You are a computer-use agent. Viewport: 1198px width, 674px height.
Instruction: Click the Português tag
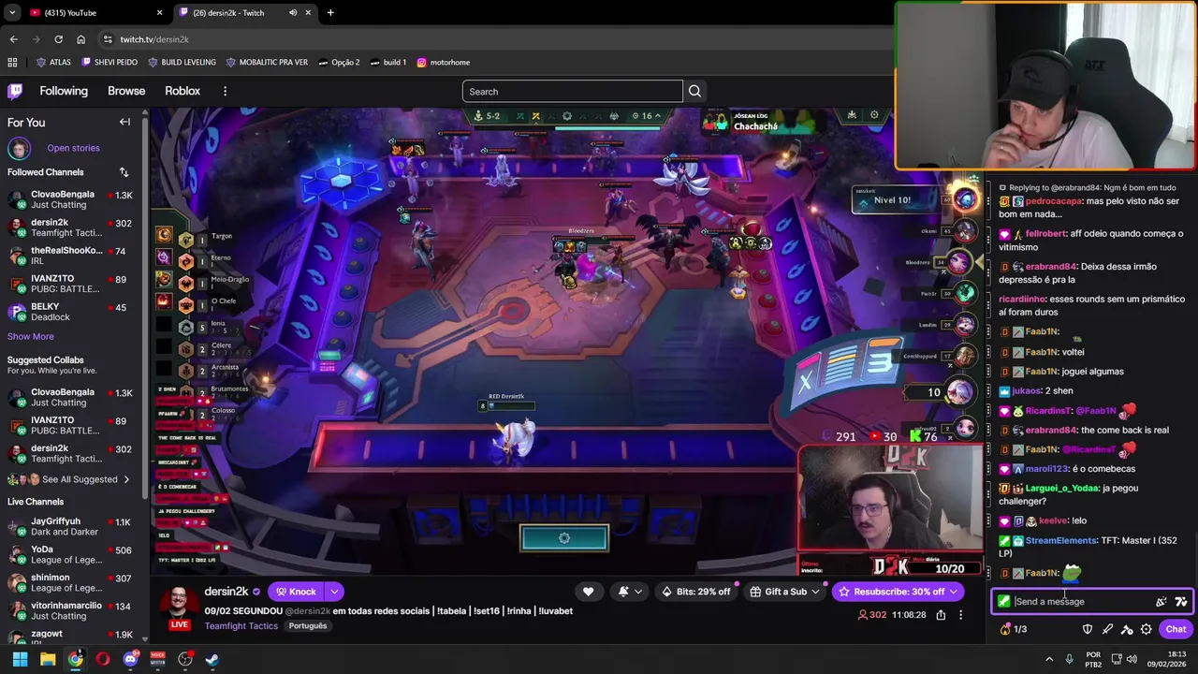(308, 625)
